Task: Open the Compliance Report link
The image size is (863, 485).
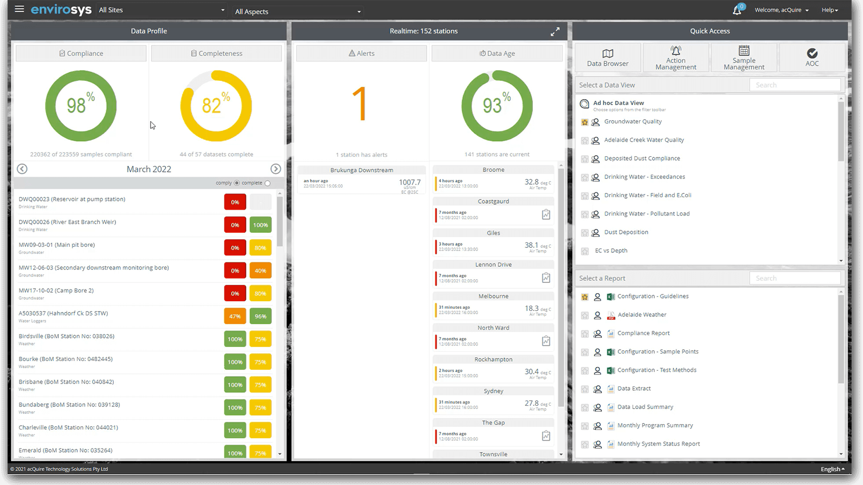Action: point(643,333)
